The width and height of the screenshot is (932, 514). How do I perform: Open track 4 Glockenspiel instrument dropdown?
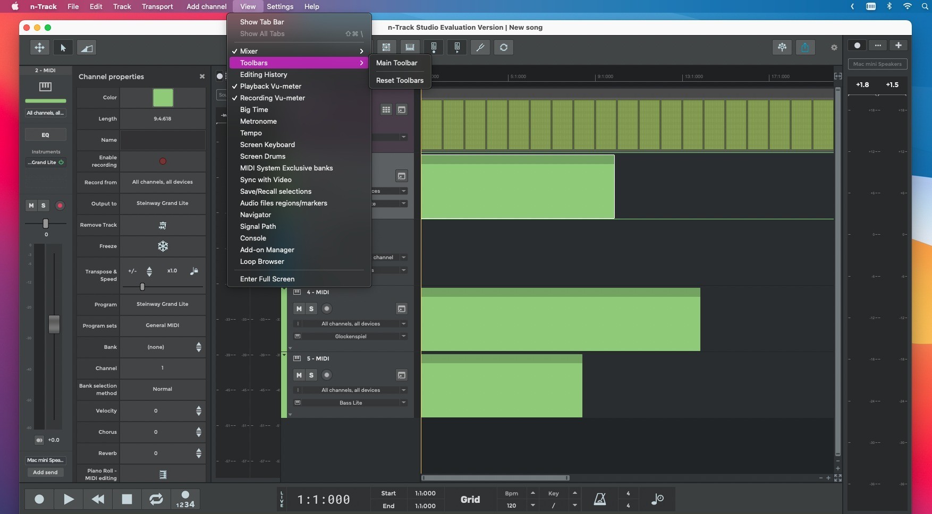point(351,336)
